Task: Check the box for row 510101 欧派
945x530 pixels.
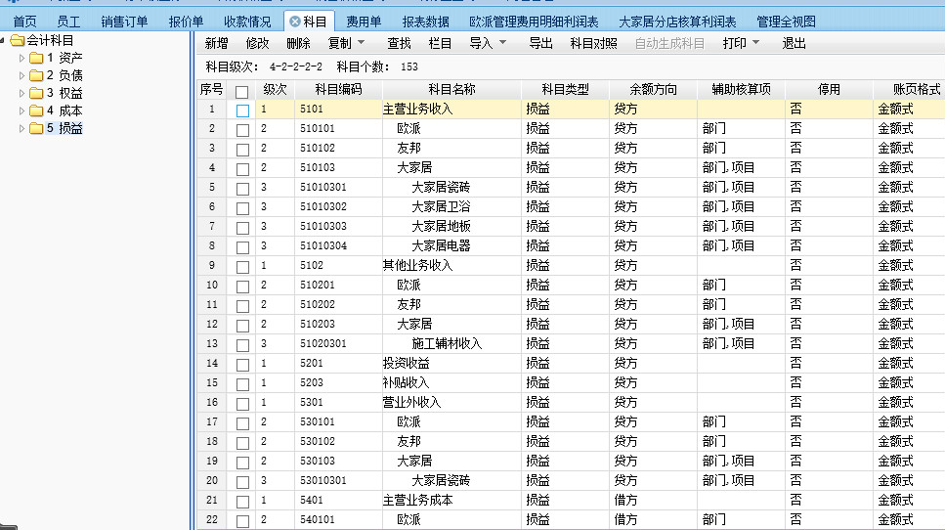Action: pos(242,130)
